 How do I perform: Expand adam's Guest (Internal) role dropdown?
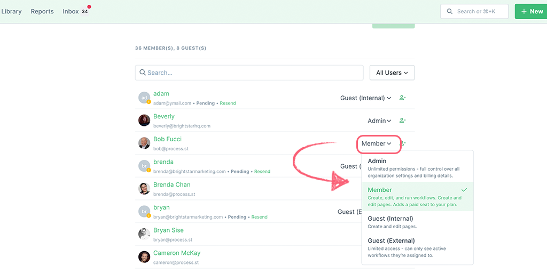pos(365,98)
